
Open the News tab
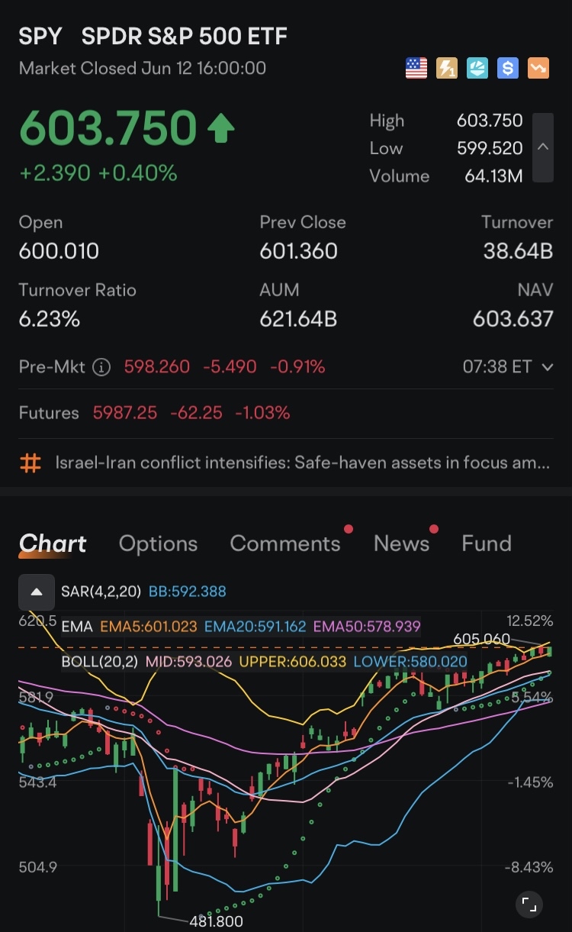coord(401,543)
